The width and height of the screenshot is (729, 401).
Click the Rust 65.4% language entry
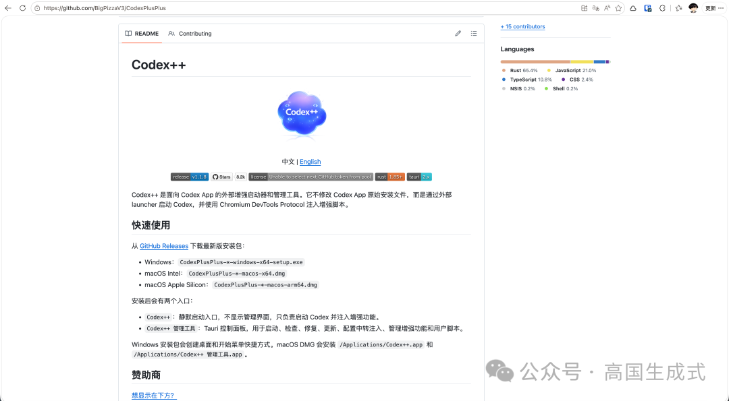pos(520,71)
